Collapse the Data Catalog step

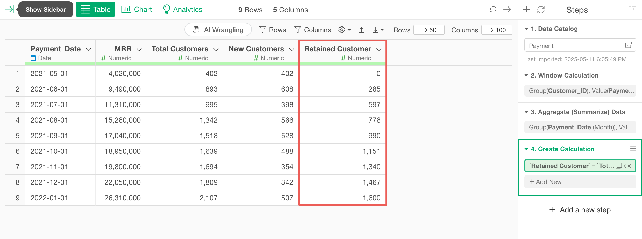[526, 29]
